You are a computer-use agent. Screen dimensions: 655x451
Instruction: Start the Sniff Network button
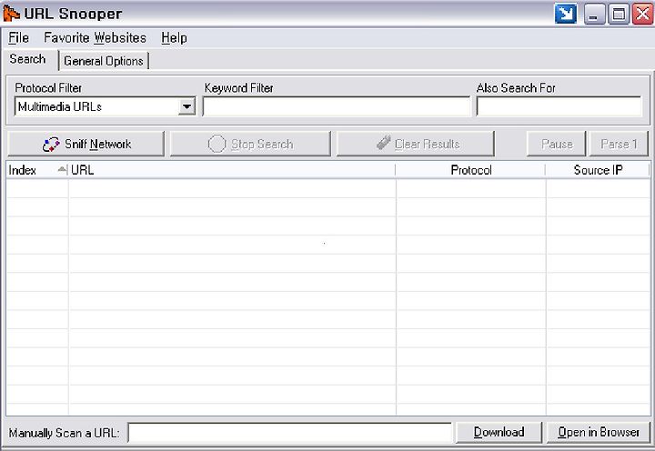pos(86,144)
